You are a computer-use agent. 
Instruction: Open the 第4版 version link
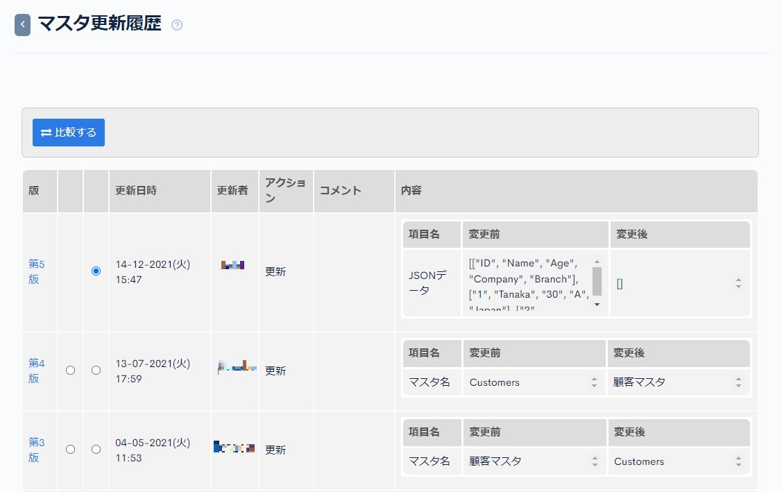click(36, 371)
